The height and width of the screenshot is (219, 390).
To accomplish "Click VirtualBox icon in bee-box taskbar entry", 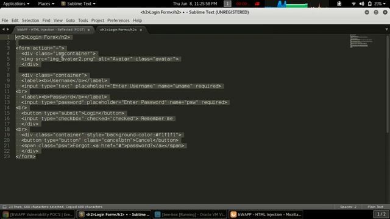I will (157, 215).
